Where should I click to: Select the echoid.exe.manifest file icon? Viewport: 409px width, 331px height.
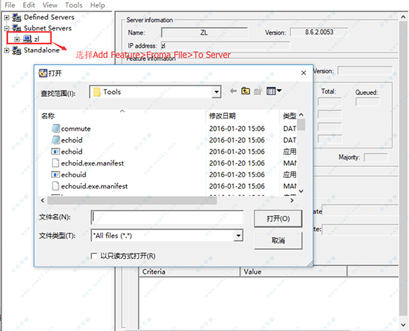pos(55,163)
